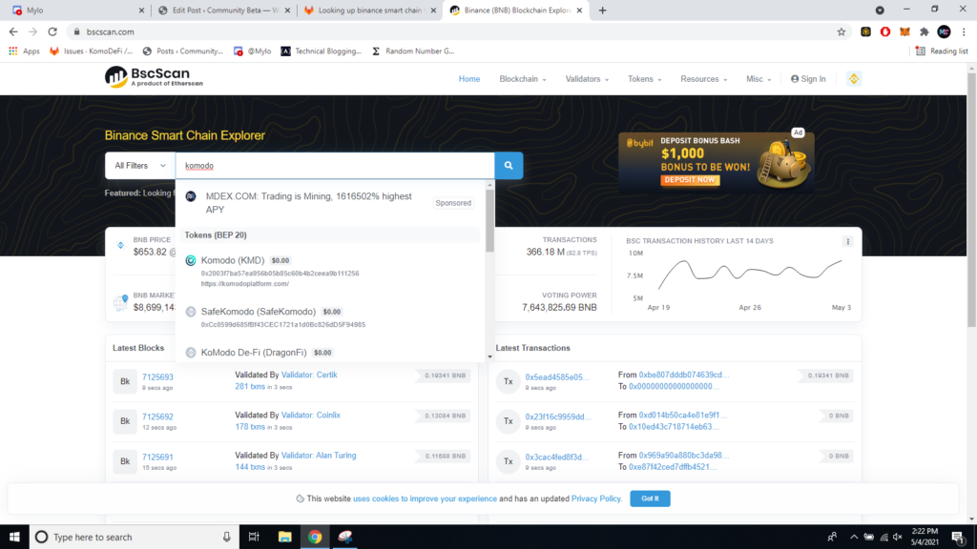Go back to the previous page
The height and width of the screenshot is (549, 977).
click(13, 31)
